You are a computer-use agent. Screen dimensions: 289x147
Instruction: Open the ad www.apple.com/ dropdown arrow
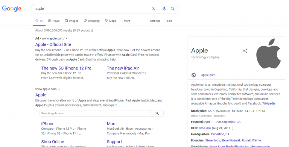coord(67,38)
